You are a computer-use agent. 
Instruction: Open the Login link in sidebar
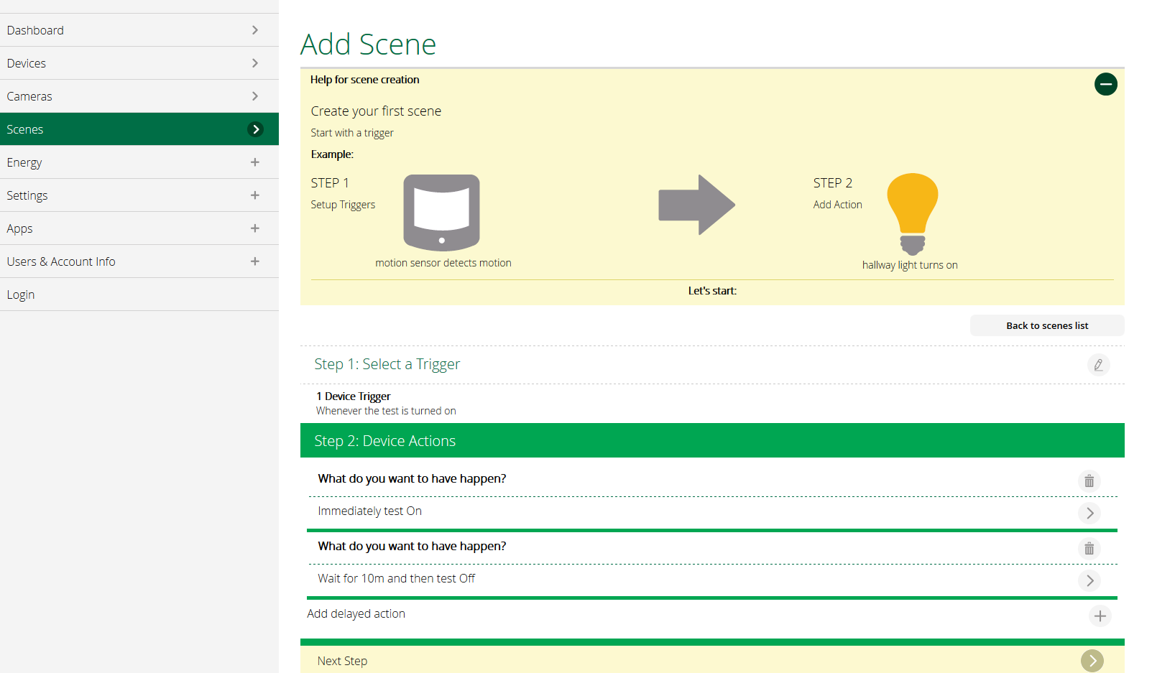coord(139,294)
